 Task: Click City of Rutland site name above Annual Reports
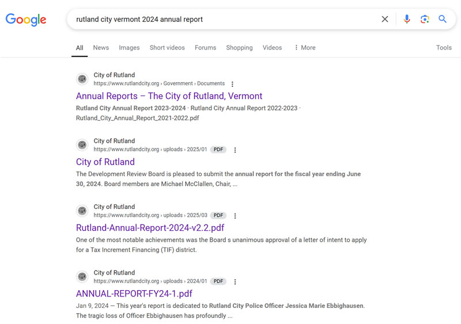[114, 75]
